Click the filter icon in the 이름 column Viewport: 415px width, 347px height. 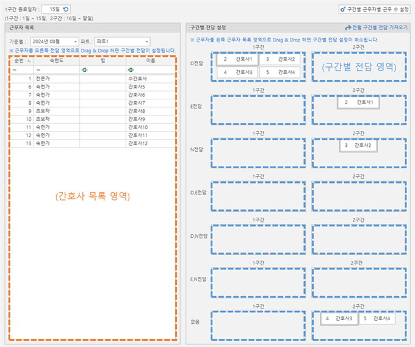coord(131,70)
